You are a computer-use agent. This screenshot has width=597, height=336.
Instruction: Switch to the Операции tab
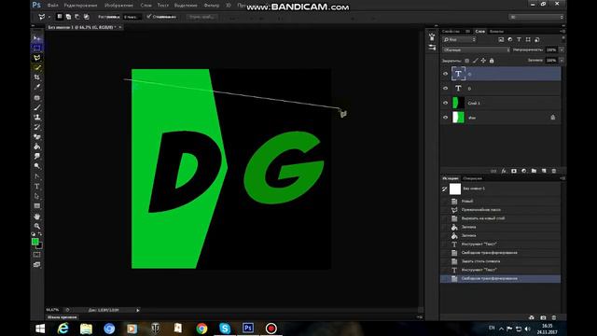coord(473,178)
